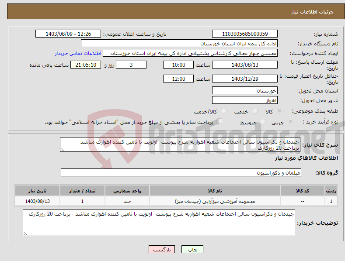This screenshot has height=261, width=345.
Task: Click the buyer organization name field
Action: (x=179, y=44)
